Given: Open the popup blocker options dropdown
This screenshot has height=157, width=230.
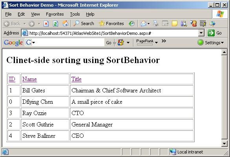Looking at the screenshot, I should pyautogui.click(x=128, y=43).
